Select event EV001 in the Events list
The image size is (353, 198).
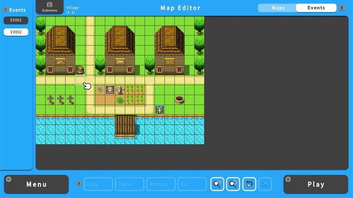[x=16, y=20]
